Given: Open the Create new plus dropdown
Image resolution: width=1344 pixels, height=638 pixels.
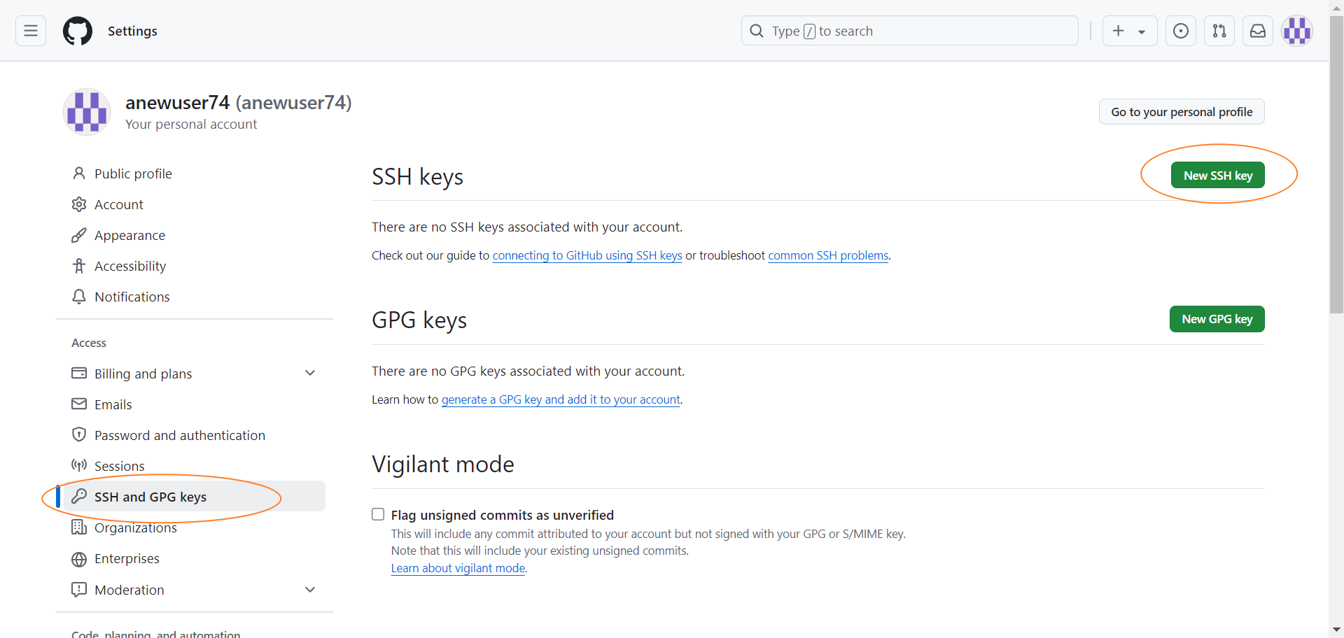Looking at the screenshot, I should 1129,31.
